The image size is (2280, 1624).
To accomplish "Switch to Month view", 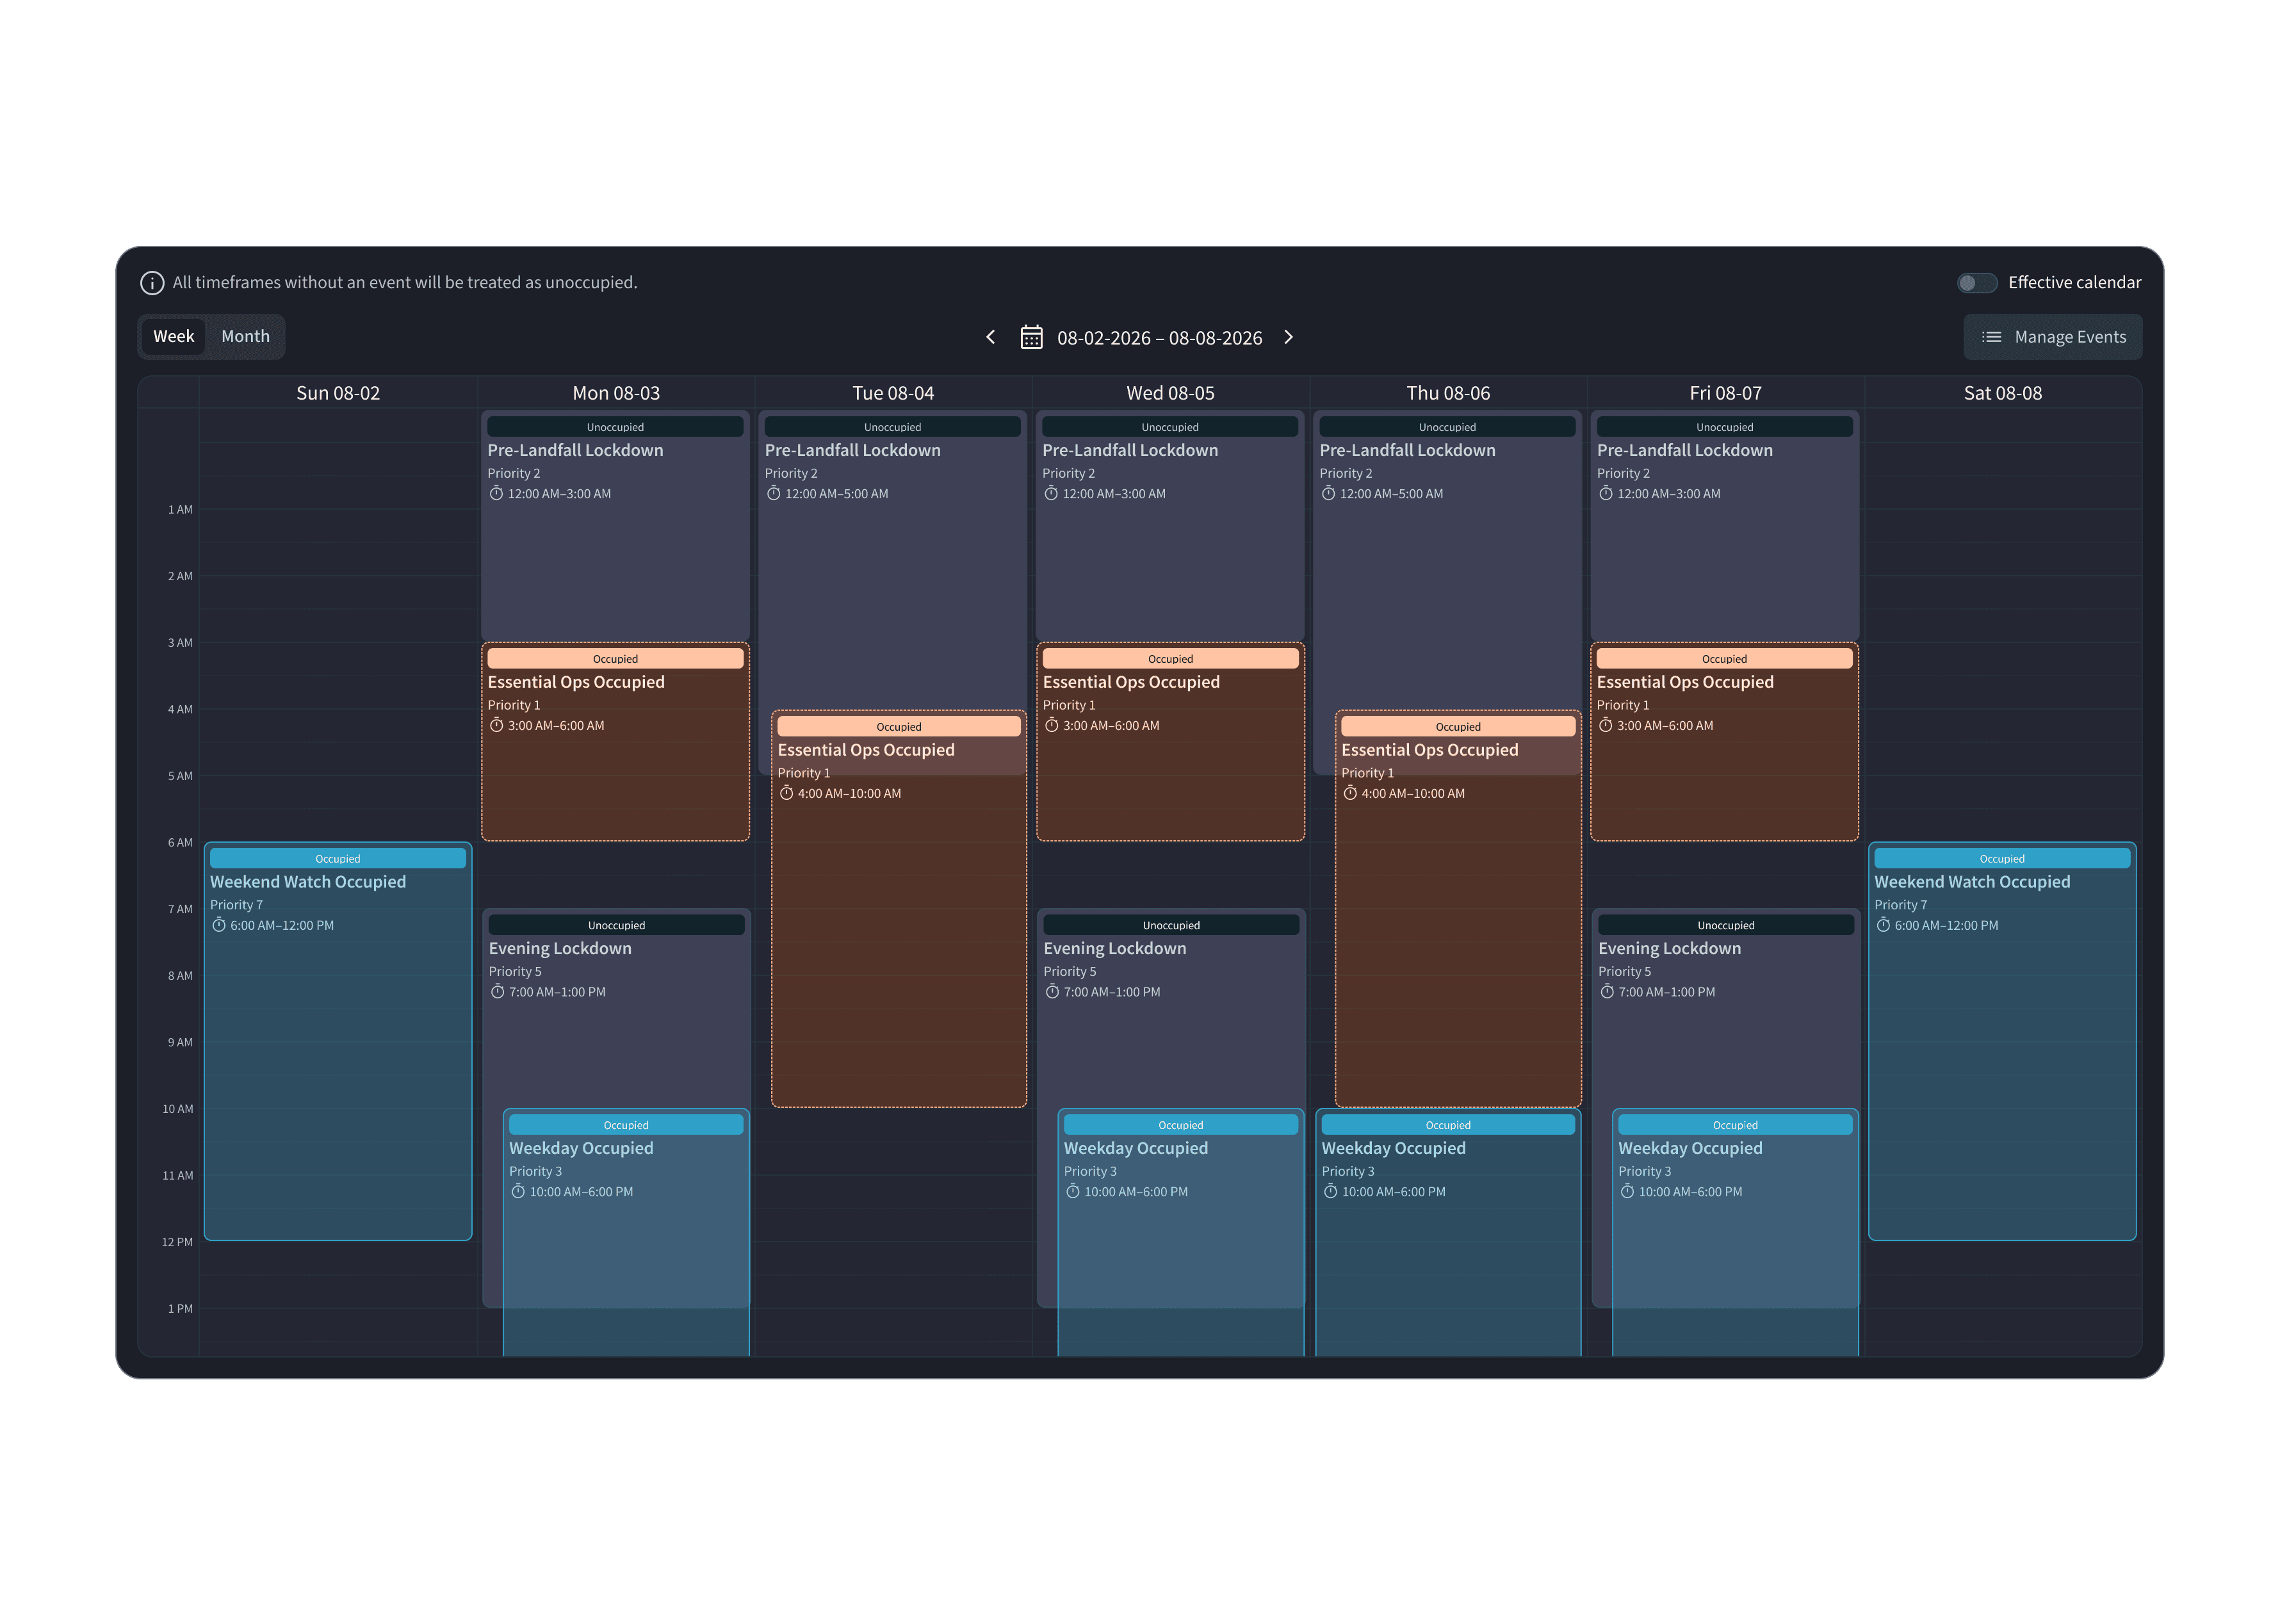I will (x=245, y=336).
